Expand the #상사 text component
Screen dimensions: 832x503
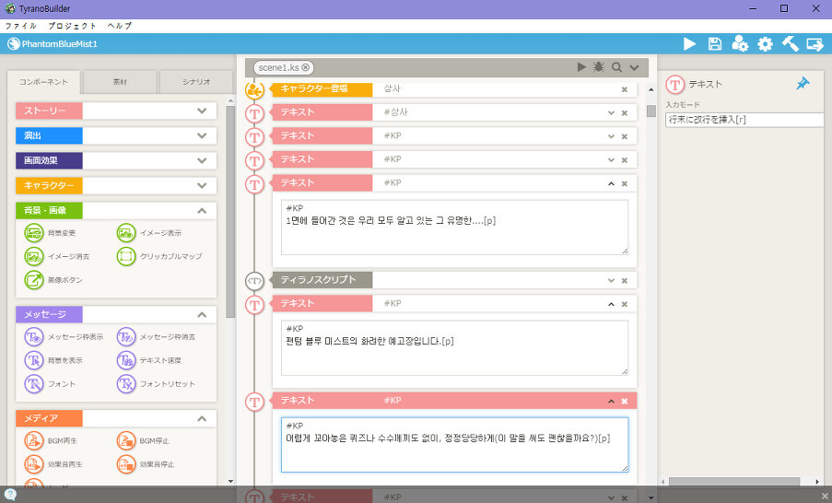611,113
